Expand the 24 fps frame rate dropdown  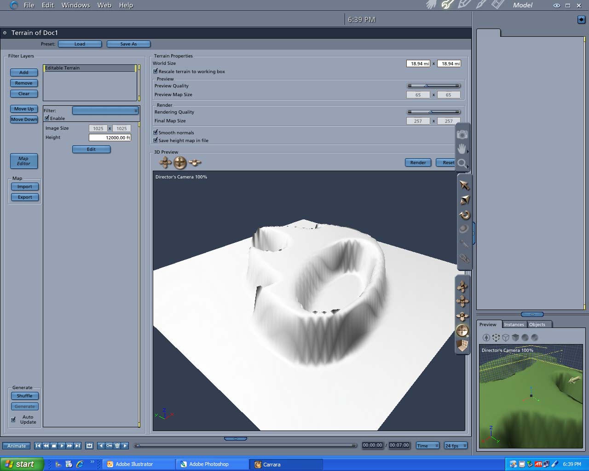tap(456, 446)
